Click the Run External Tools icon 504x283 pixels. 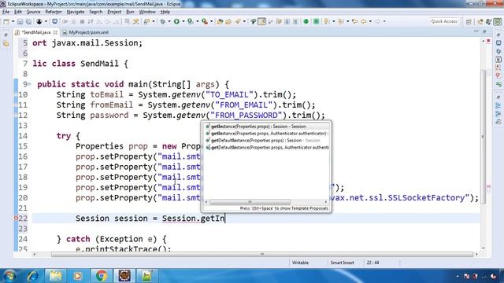click(x=205, y=21)
